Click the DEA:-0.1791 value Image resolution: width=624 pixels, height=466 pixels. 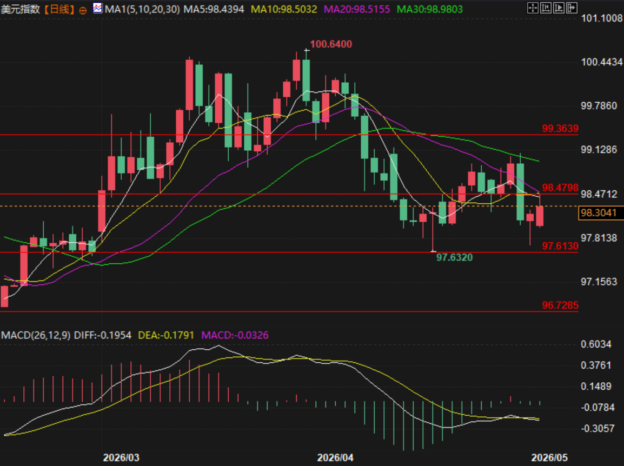pos(166,335)
